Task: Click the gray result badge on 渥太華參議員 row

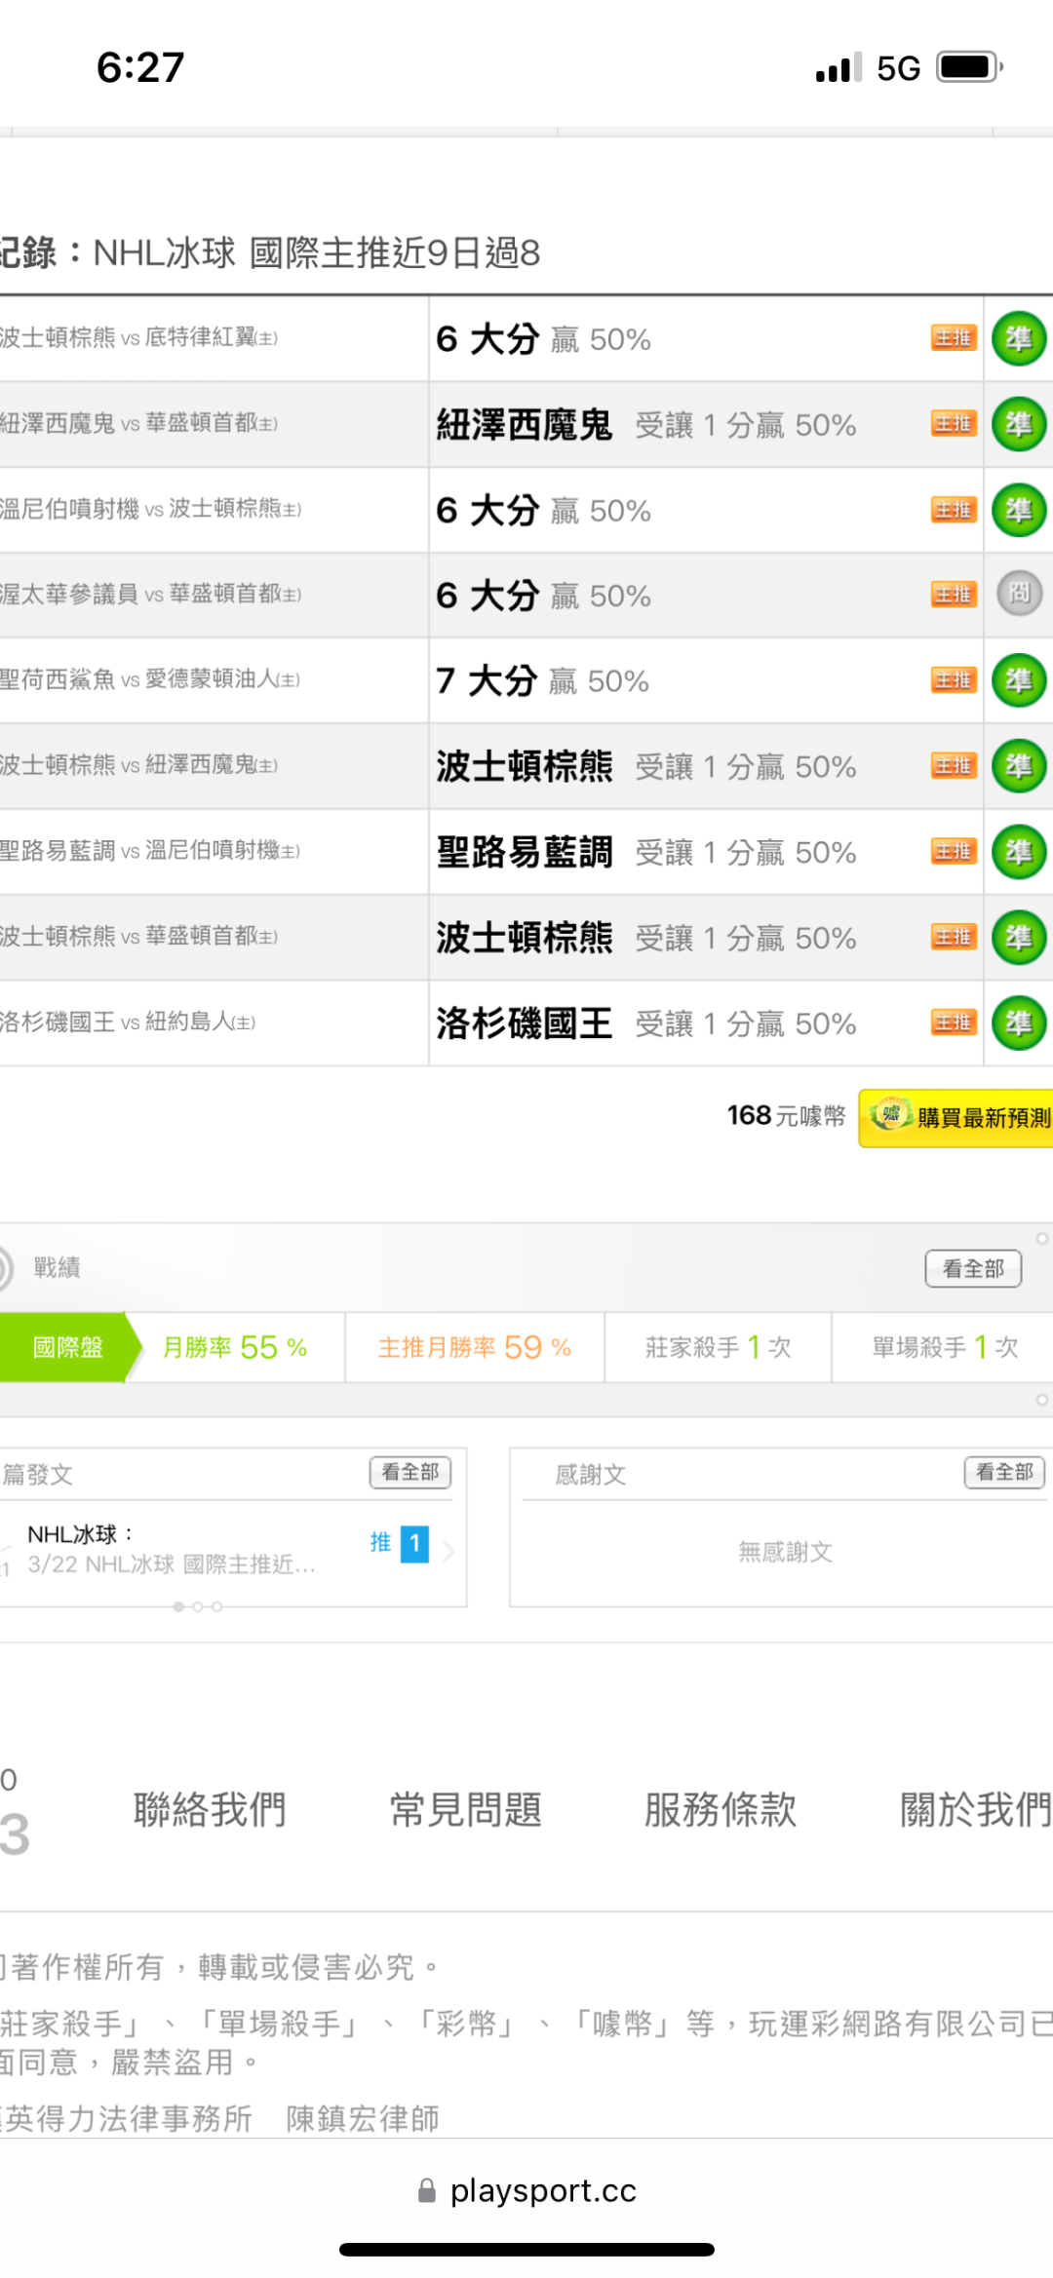Action: tap(1019, 594)
